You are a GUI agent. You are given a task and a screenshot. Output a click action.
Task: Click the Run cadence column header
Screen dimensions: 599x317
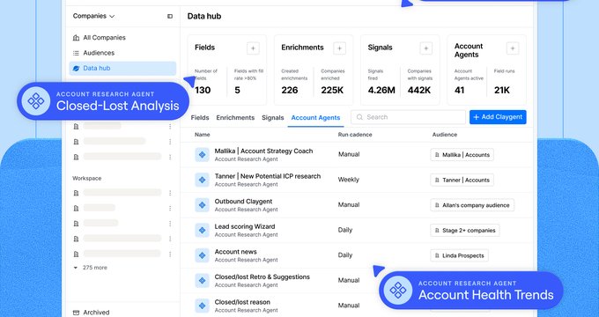pos(355,135)
